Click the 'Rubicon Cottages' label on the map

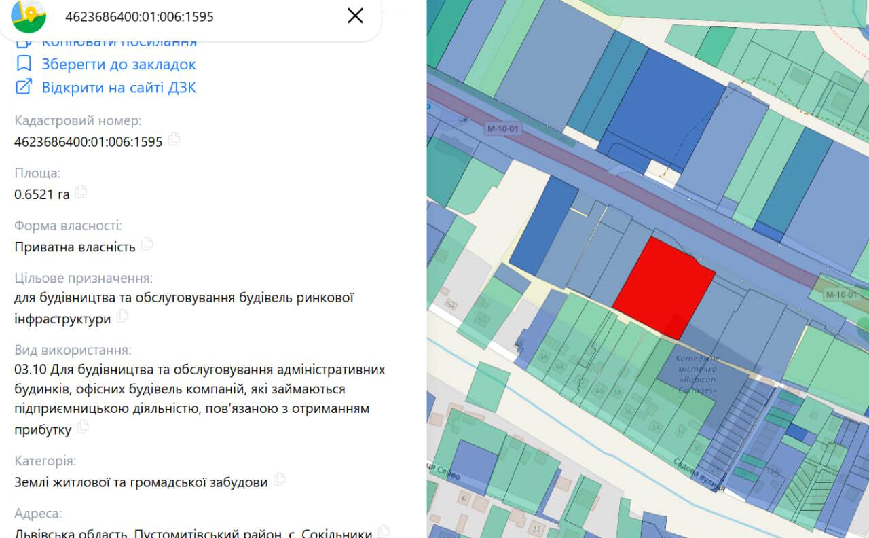696,374
